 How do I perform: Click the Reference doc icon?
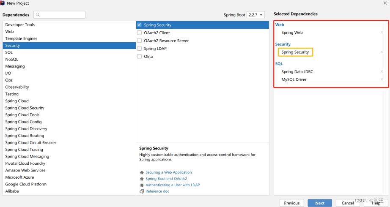(142, 191)
